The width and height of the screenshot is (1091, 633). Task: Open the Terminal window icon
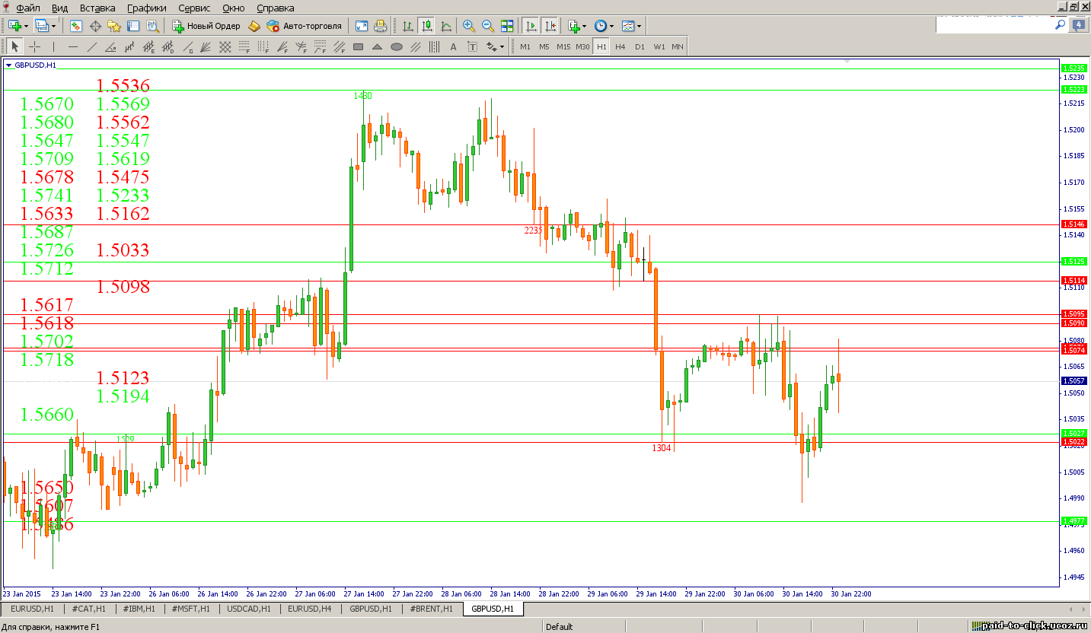(x=133, y=26)
